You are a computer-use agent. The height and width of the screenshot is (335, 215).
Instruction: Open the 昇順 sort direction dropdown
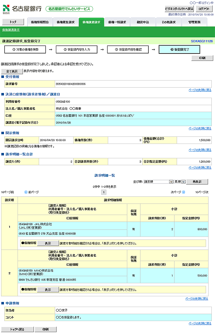coord(180,182)
